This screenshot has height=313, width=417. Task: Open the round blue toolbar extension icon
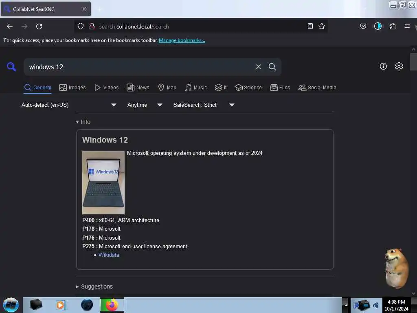pos(377,26)
